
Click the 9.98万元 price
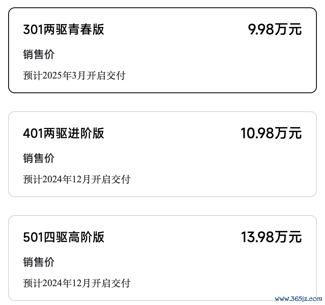pos(275,30)
